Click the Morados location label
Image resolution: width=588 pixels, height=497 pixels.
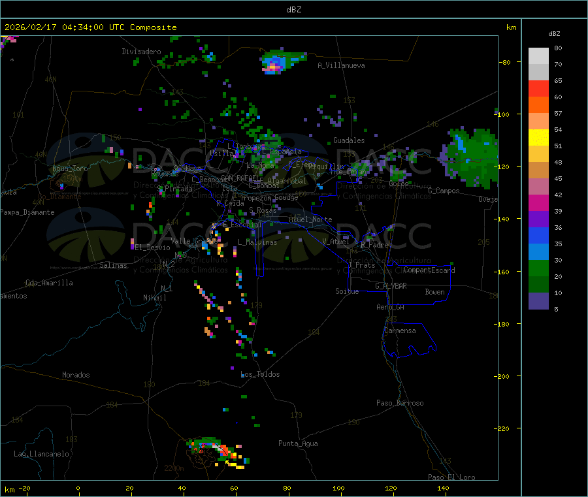(76, 375)
